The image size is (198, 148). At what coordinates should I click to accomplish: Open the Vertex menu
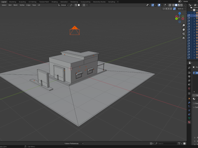[x=22, y=5]
